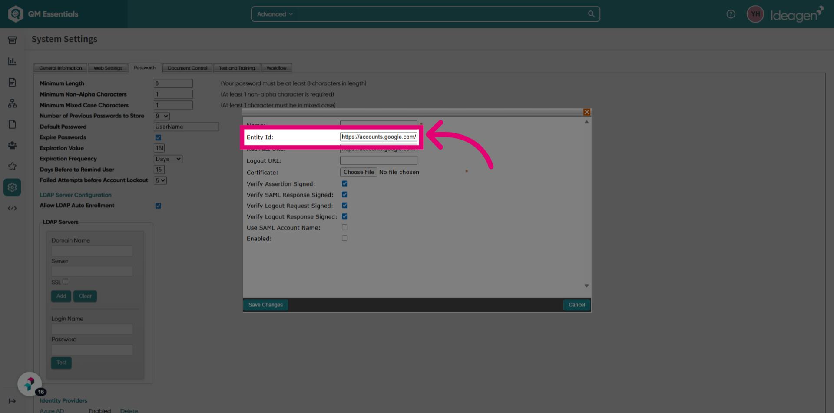
Task: Uncheck Verify Logout Request Signed
Action: click(x=345, y=206)
